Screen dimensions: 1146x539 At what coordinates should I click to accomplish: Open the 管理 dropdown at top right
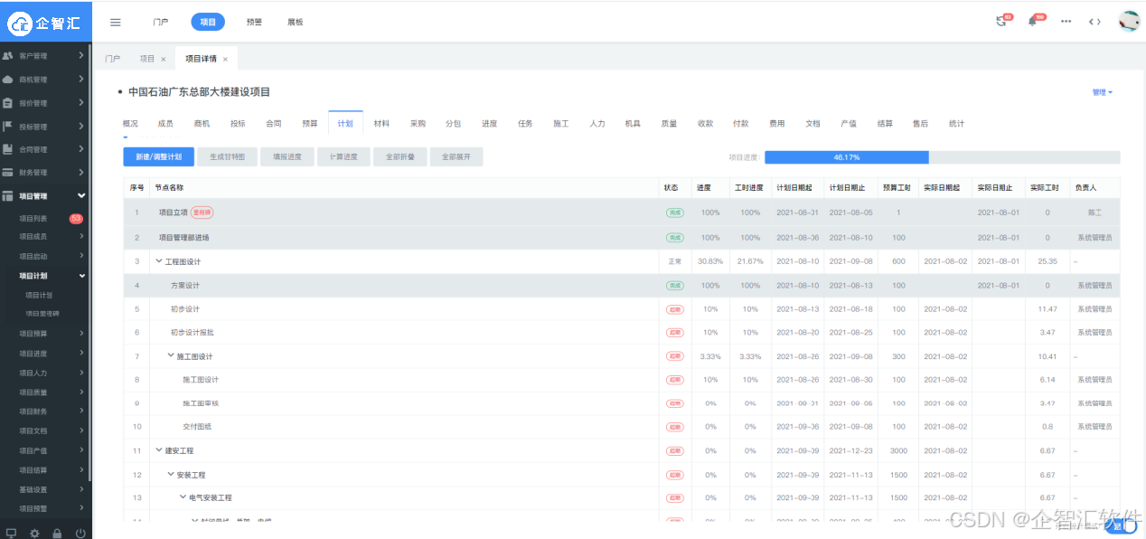coord(1102,92)
